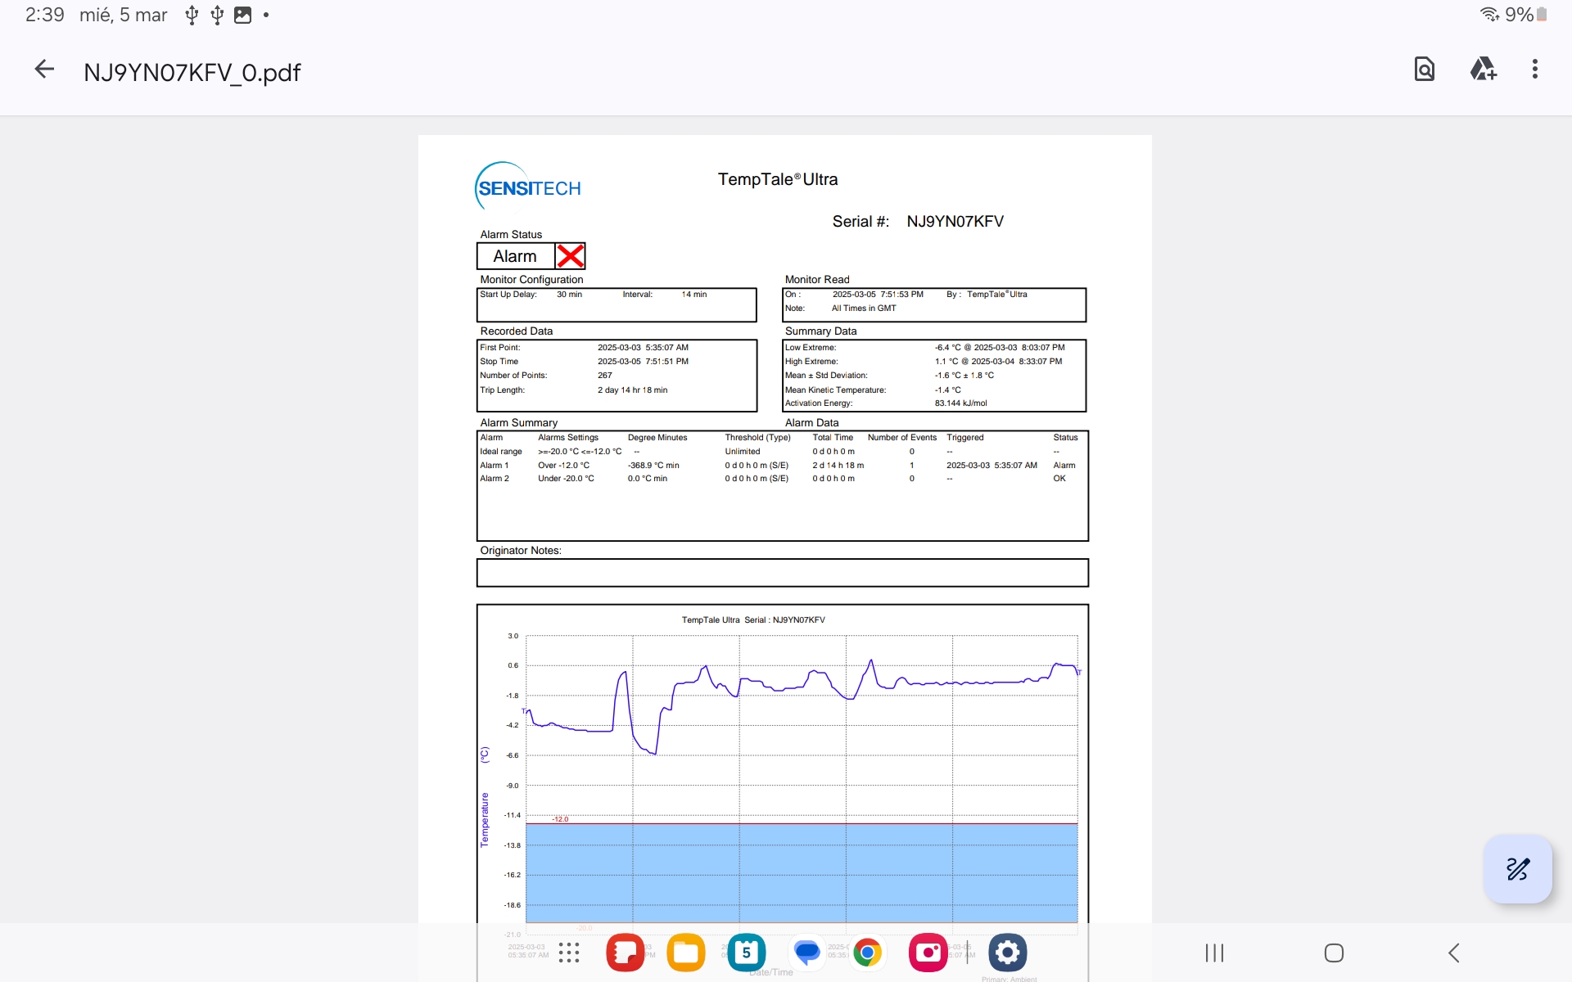Tap the battery 9% indicator

click(x=1525, y=15)
